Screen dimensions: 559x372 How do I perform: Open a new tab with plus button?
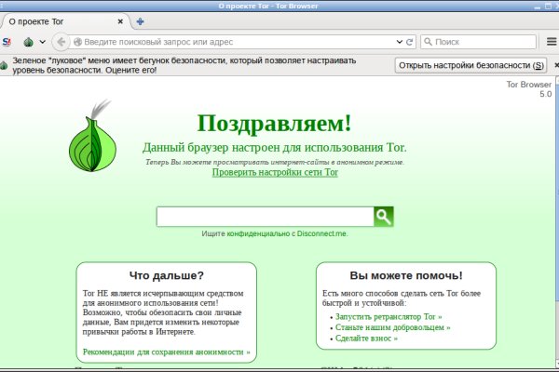pos(140,21)
